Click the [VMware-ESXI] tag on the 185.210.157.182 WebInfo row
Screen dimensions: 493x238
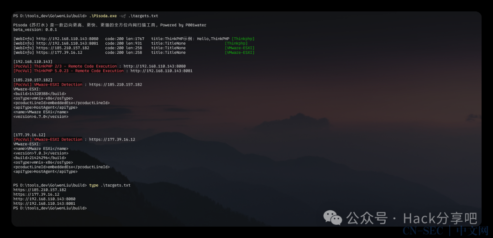(240, 48)
